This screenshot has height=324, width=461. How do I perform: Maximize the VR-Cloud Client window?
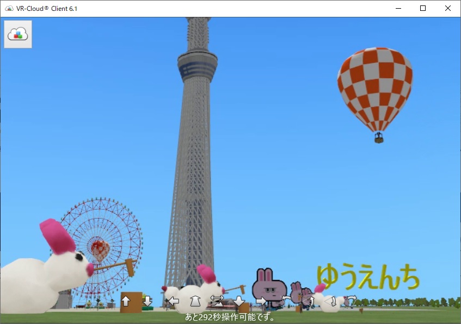pos(423,8)
